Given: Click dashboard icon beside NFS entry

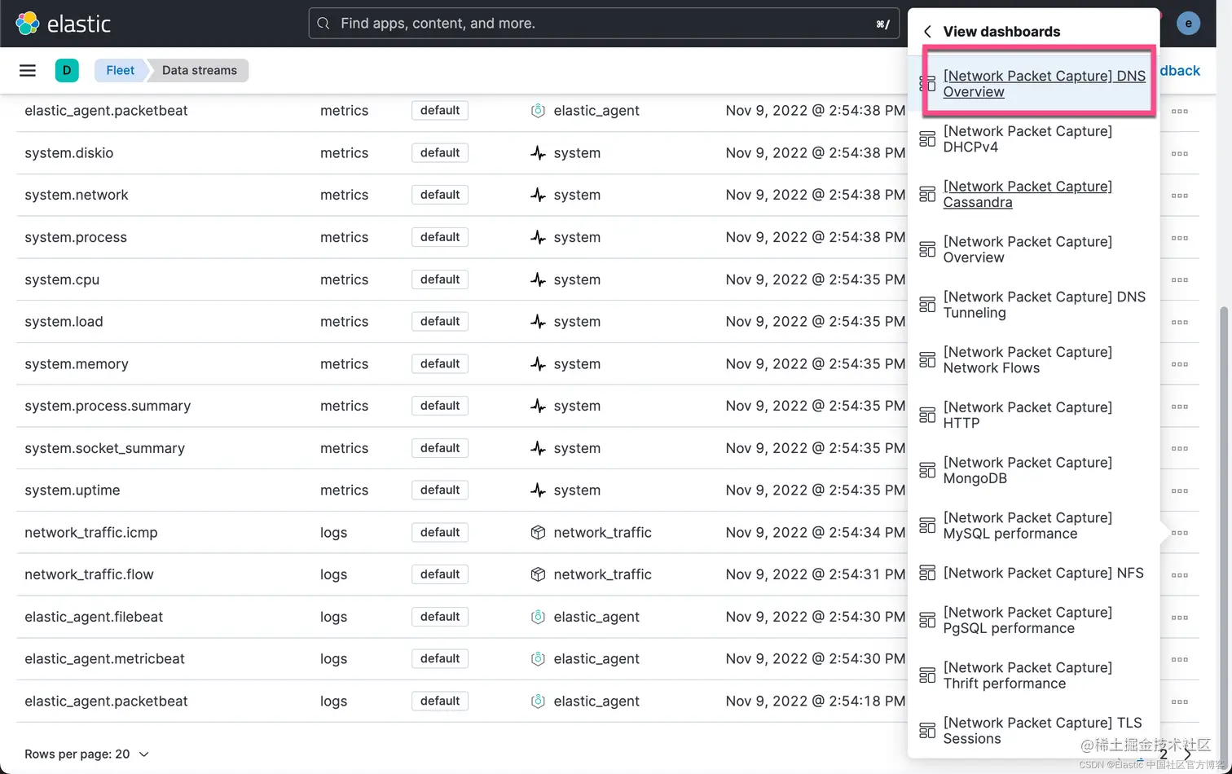Looking at the screenshot, I should click(927, 574).
